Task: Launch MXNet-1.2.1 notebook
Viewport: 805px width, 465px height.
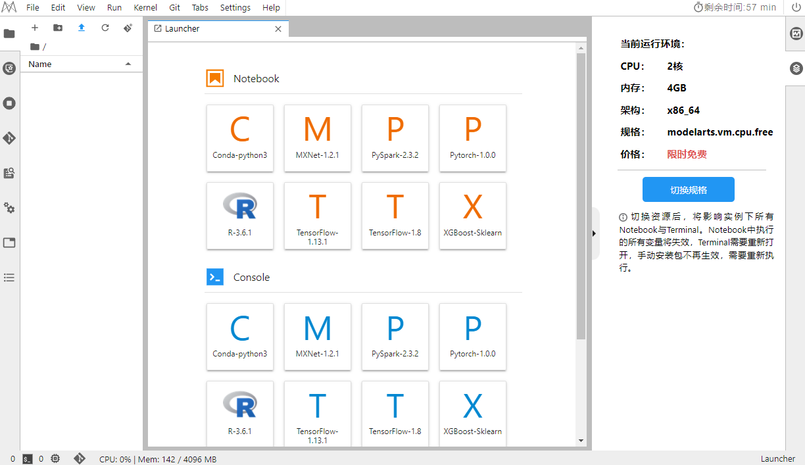Action: [x=318, y=138]
